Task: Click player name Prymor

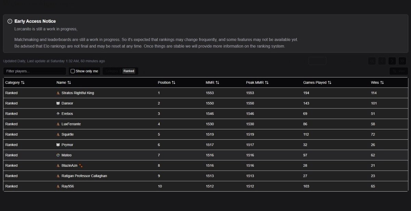Action: point(67,145)
